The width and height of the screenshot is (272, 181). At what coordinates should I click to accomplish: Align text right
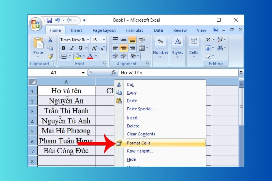tap(132, 48)
